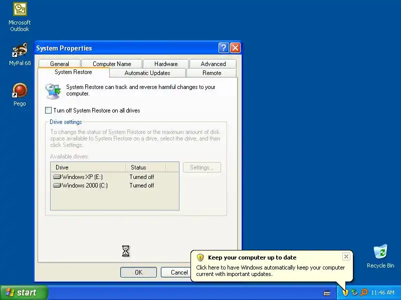
Task: Select the Recycle Bin icon
Action: tap(380, 256)
